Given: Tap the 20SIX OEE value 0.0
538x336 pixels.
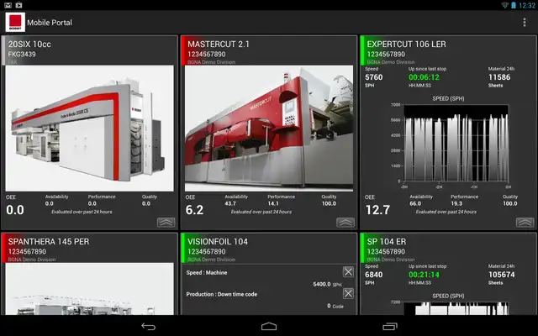Looking at the screenshot, I should pyautogui.click(x=15, y=210).
